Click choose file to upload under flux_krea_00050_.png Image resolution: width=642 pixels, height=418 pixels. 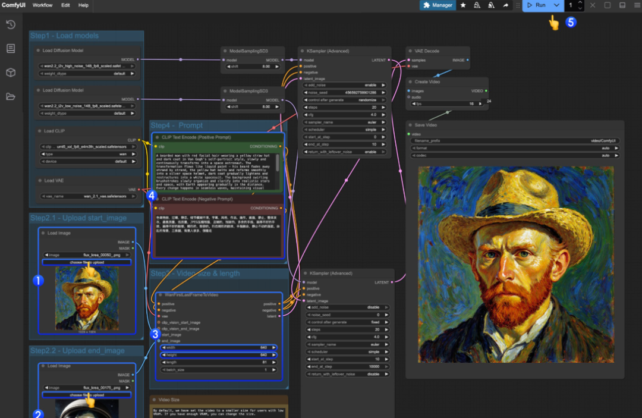tap(87, 262)
